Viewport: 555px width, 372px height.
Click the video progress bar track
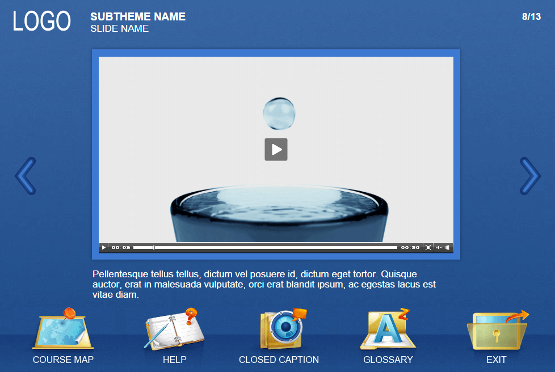click(265, 248)
